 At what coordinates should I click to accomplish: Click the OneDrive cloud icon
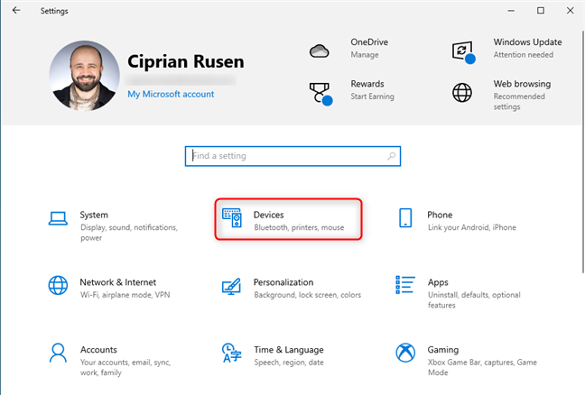coord(320,49)
